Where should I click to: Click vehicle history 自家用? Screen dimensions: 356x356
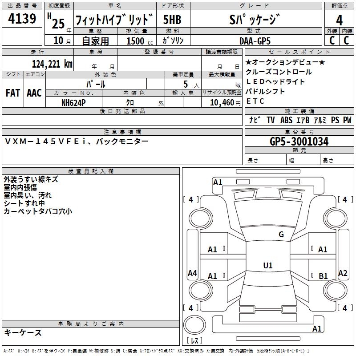(x=95, y=41)
